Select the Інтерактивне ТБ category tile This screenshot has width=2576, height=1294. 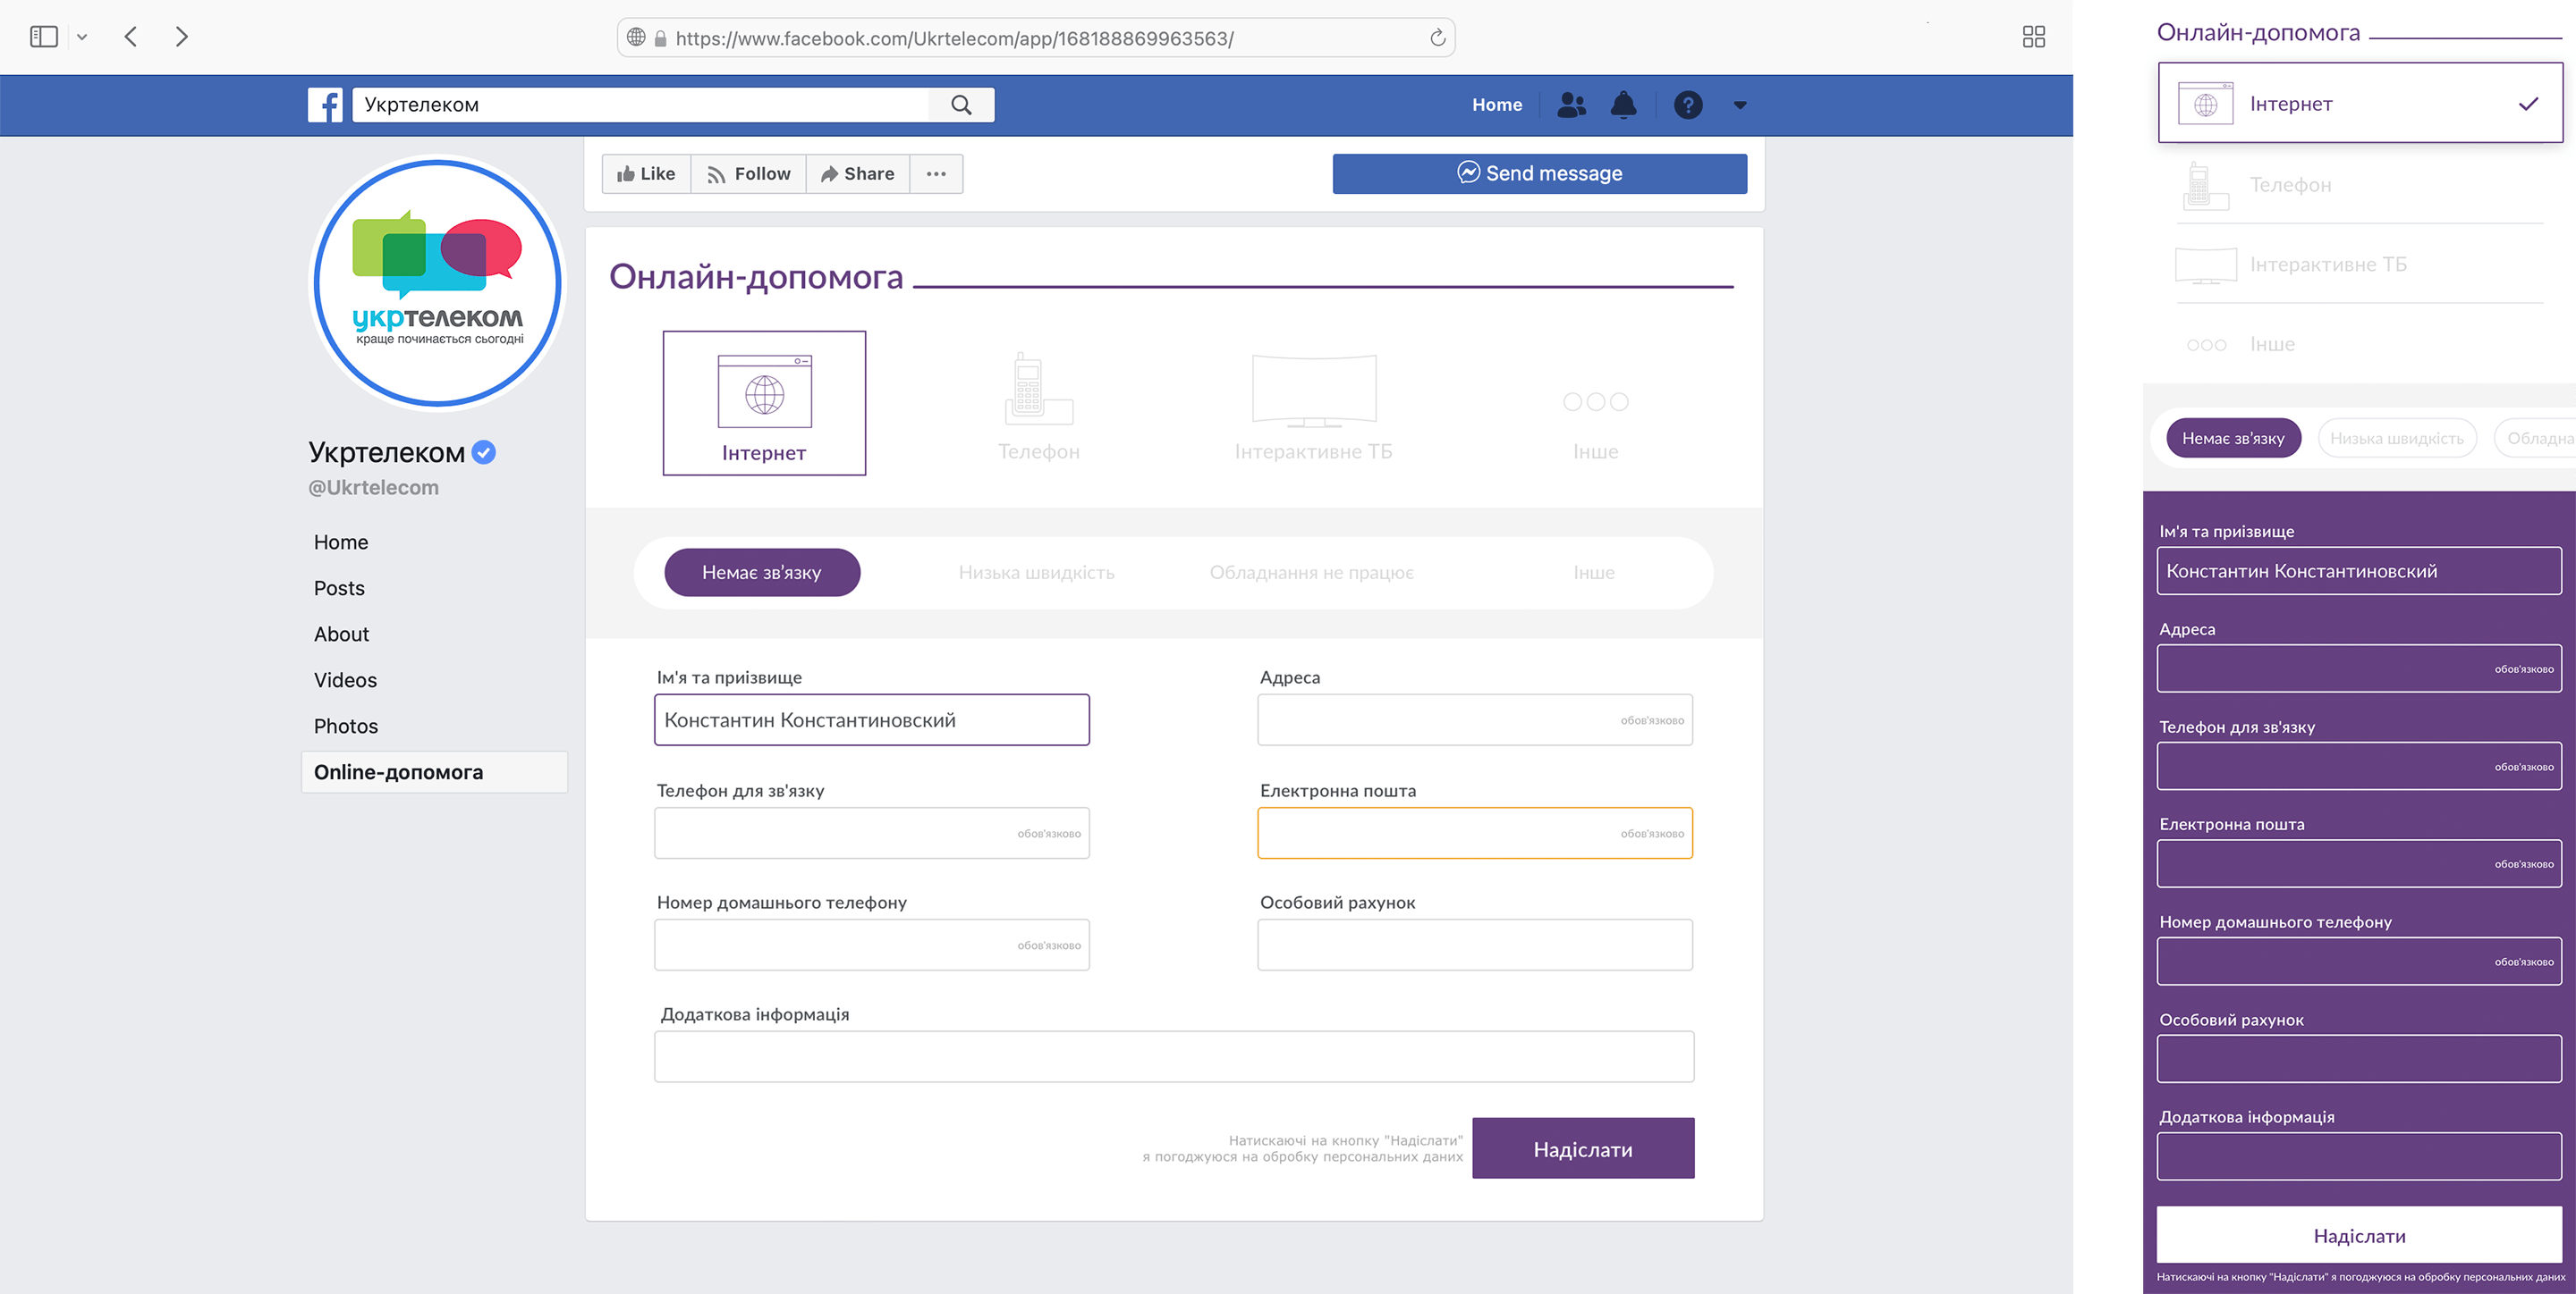point(1313,405)
